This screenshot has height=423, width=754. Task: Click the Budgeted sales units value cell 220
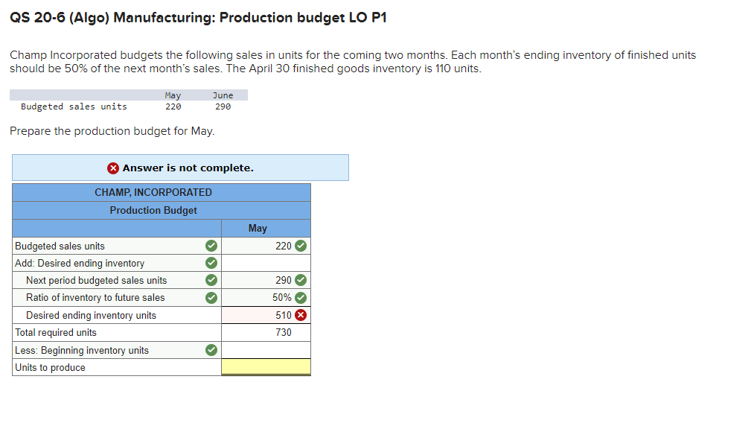266,246
